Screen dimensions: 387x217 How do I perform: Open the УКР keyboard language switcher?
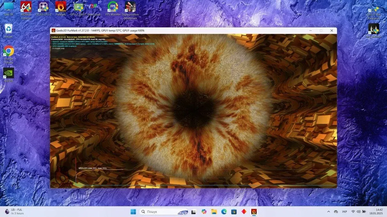pyautogui.click(x=344, y=212)
